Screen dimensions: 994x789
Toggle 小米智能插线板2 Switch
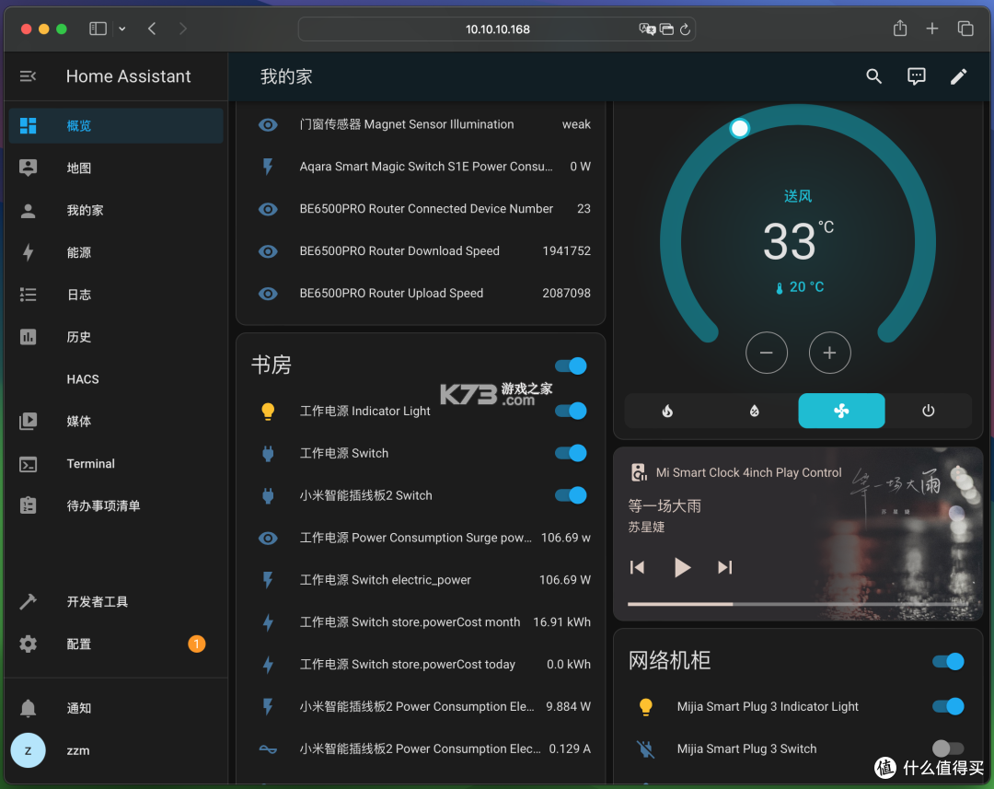tap(571, 495)
